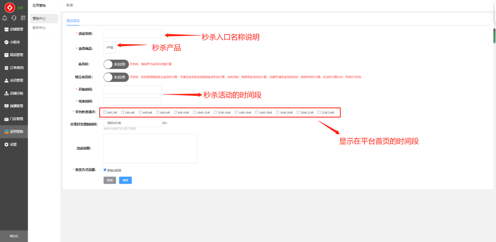Show the QR code icon panel

tap(23, 18)
